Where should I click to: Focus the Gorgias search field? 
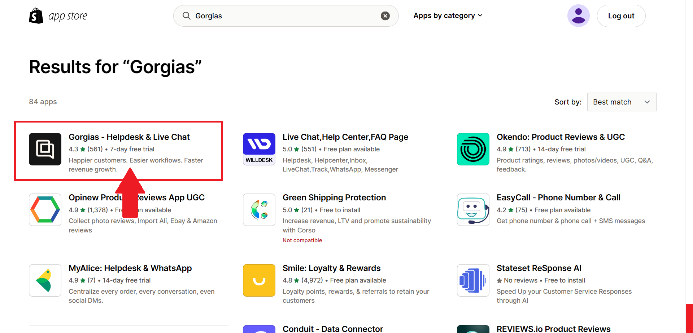286,16
